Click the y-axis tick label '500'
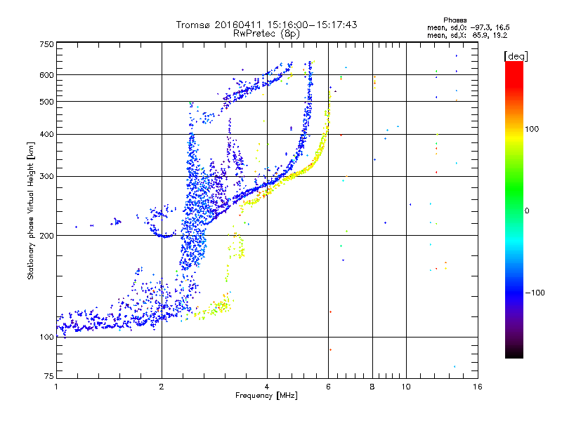 pos(46,102)
